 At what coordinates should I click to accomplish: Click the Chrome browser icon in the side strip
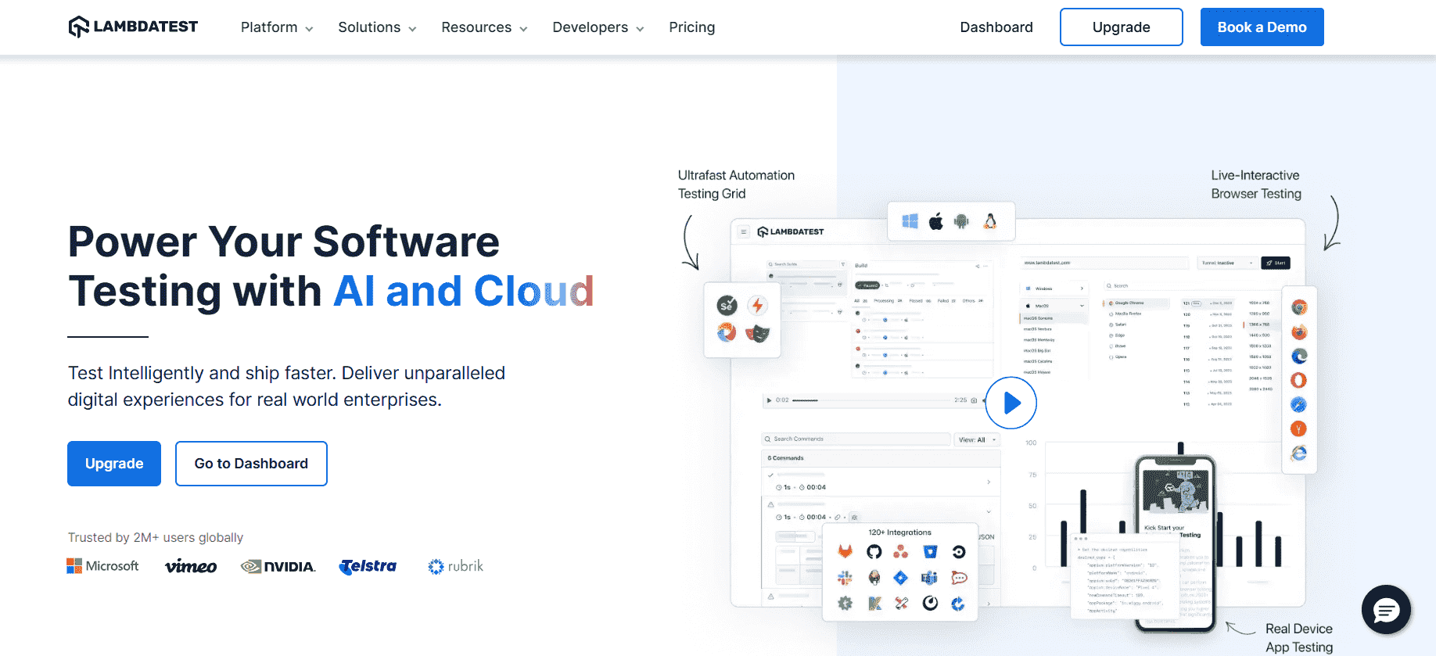point(1299,307)
